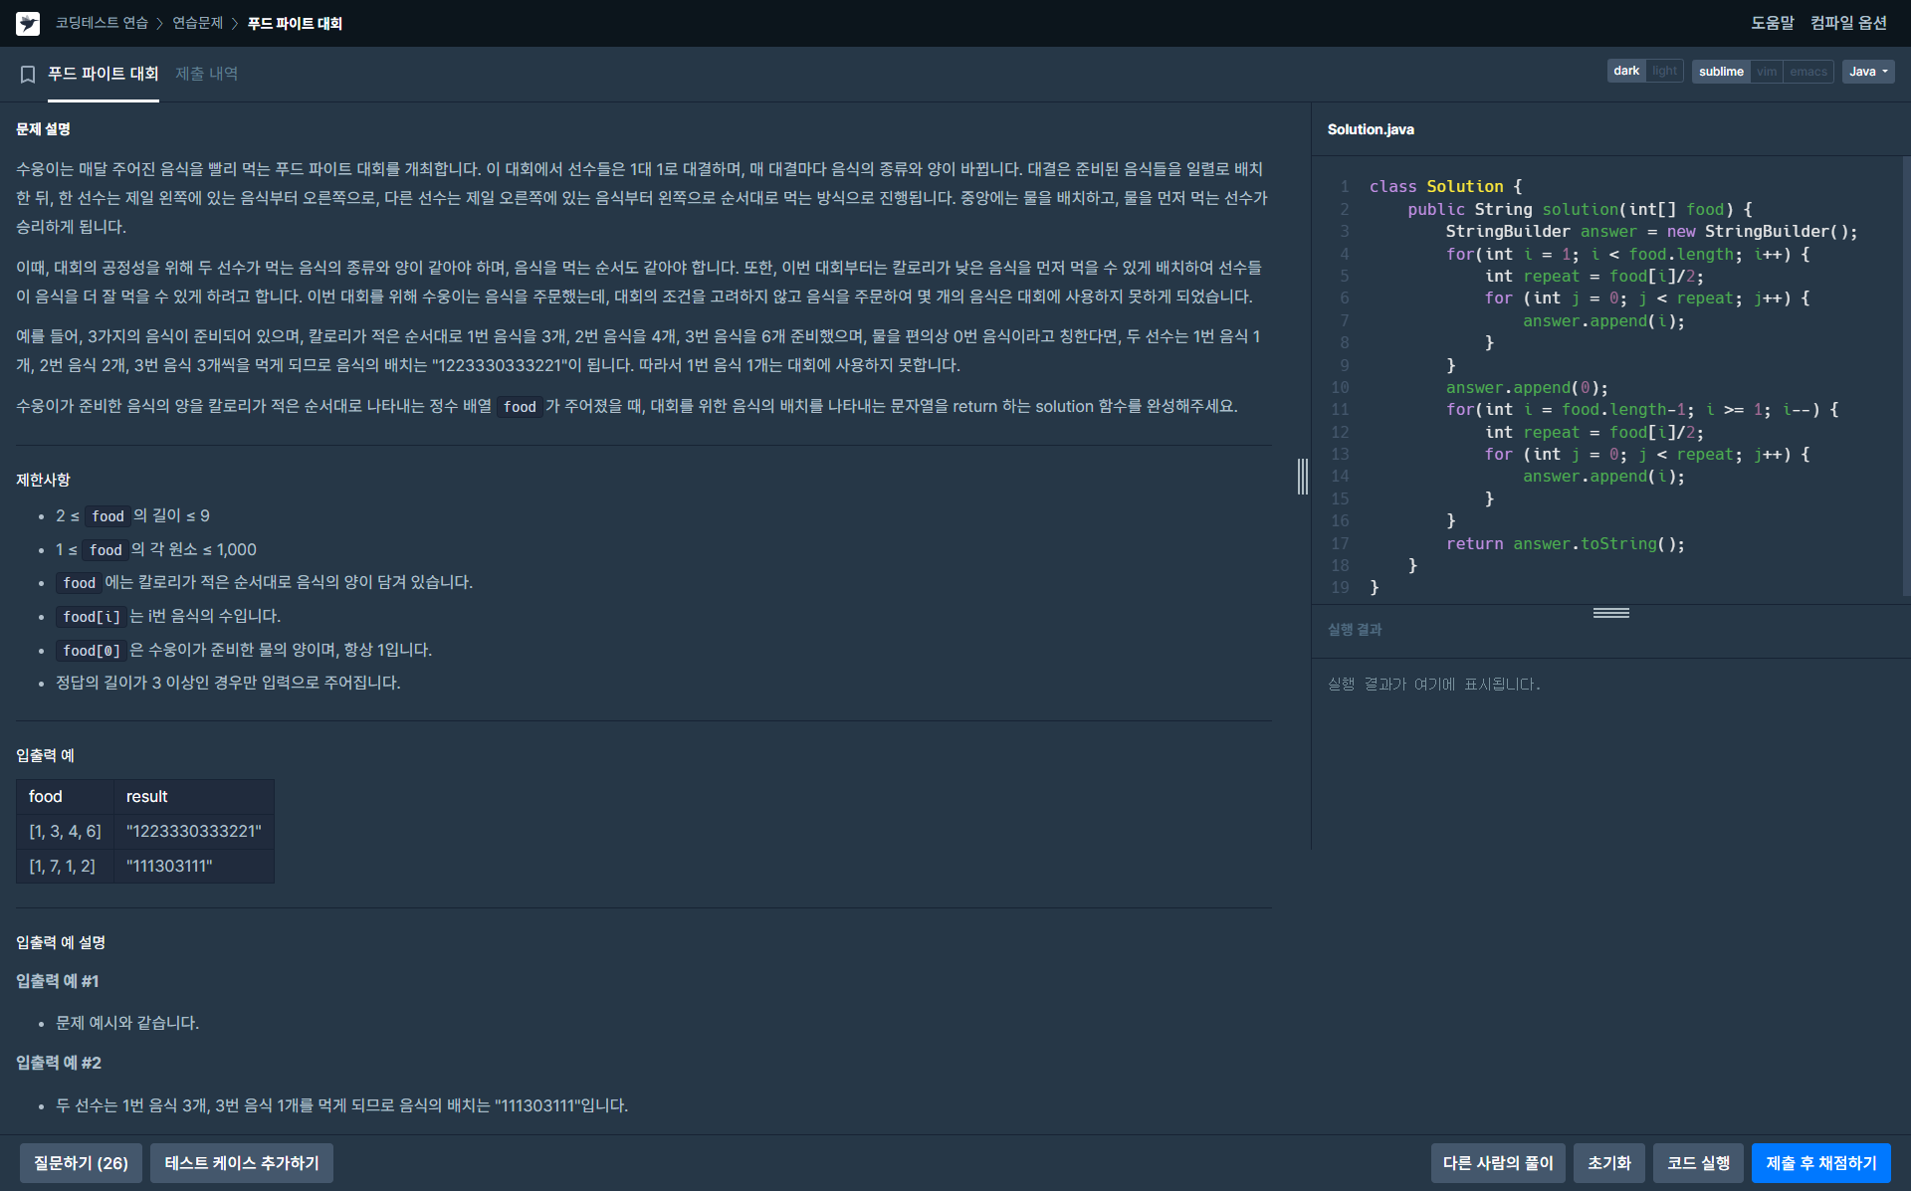This screenshot has height=1191, width=1911.
Task: Select the 푸드 파이트 대회 tab
Action: (x=103, y=74)
